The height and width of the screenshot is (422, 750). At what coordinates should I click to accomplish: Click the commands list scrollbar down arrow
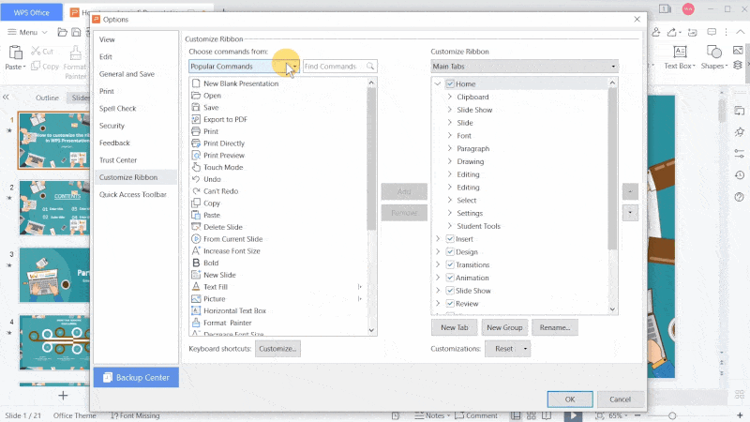coord(371,330)
